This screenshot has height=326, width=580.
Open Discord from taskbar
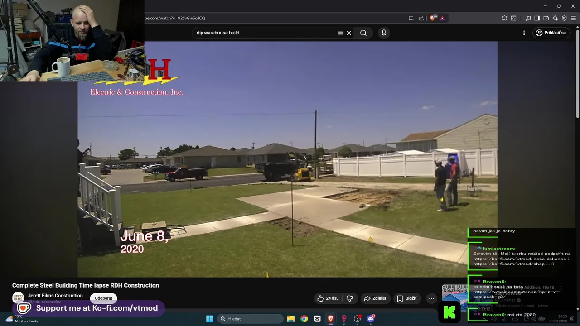click(371, 319)
